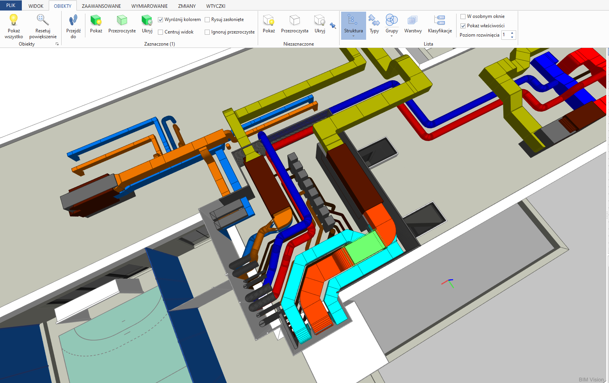The width and height of the screenshot is (609, 383).
Task: Show unselected objects with Niezaznaczone Pokaż
Action: pyautogui.click(x=269, y=20)
